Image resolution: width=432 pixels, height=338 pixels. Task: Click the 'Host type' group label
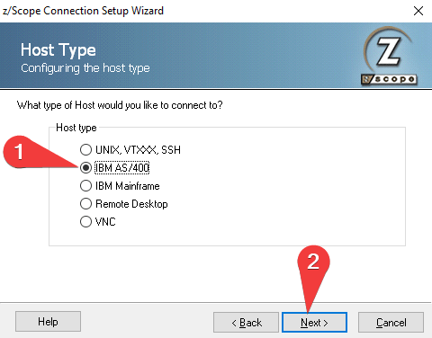[x=76, y=128]
